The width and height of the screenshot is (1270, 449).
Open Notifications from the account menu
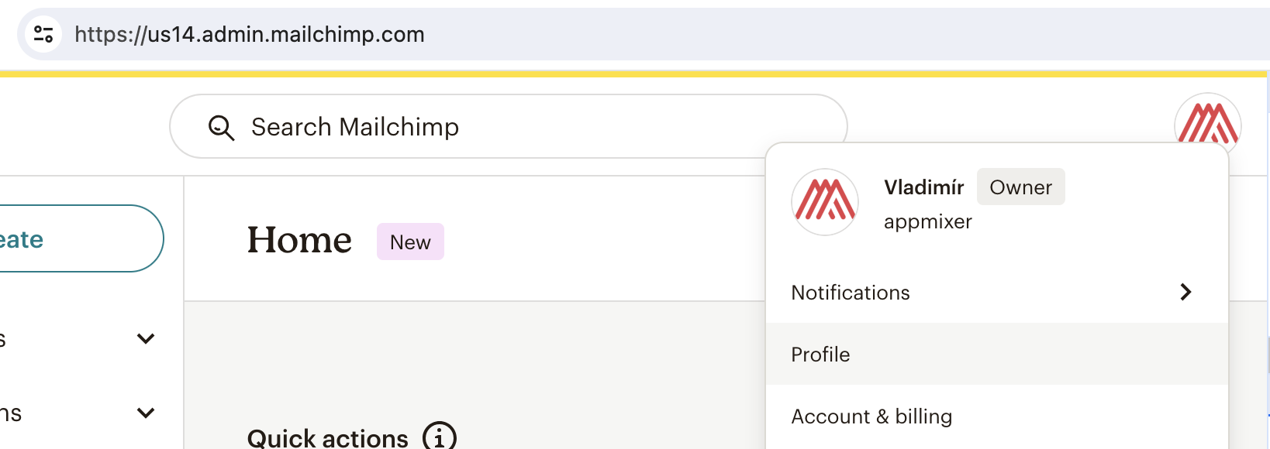851,293
